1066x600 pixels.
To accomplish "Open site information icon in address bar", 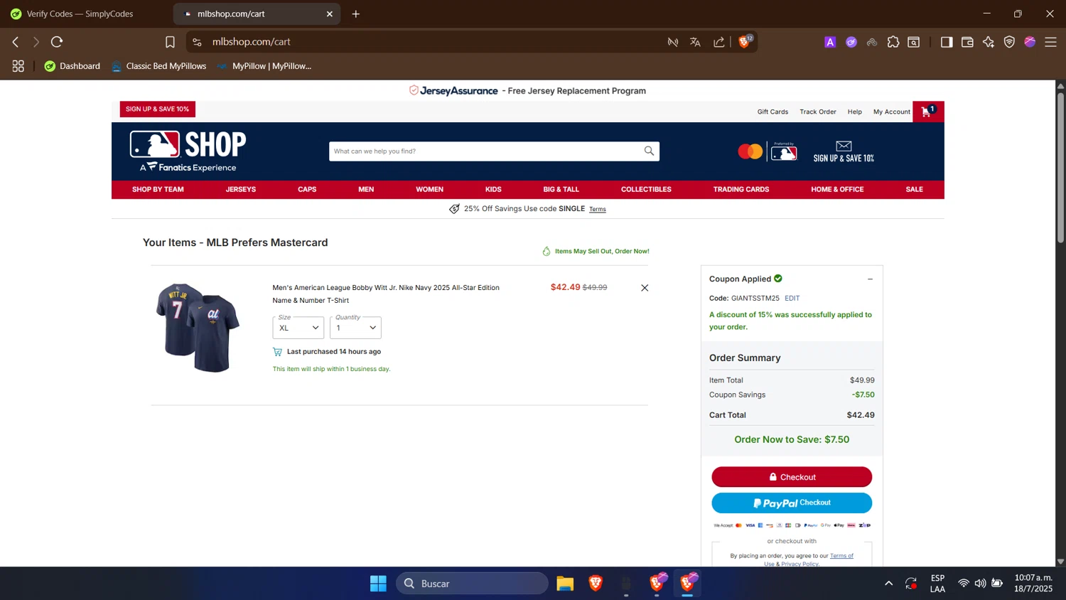I will click(x=197, y=42).
